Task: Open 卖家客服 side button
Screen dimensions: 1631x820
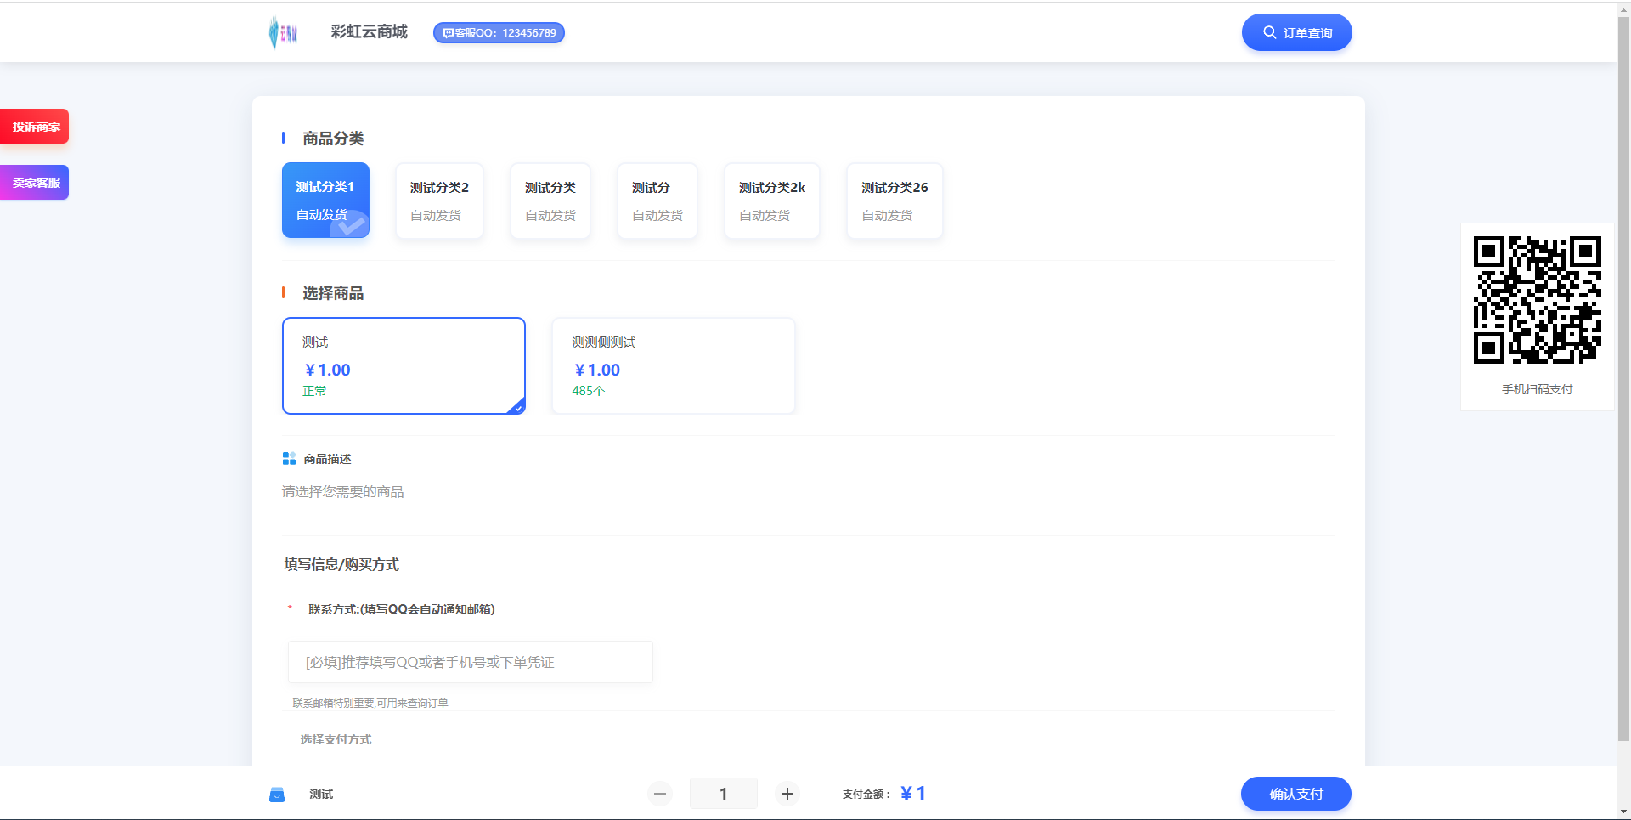Action: click(x=36, y=183)
